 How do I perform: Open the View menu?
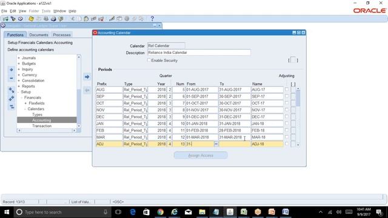click(22, 11)
